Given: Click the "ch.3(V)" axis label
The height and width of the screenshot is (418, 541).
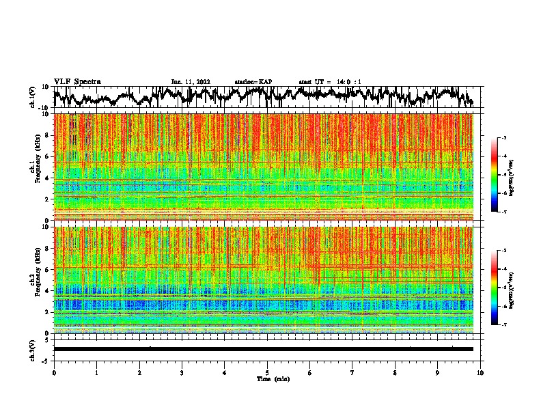Looking at the screenshot, I should 33,350.
